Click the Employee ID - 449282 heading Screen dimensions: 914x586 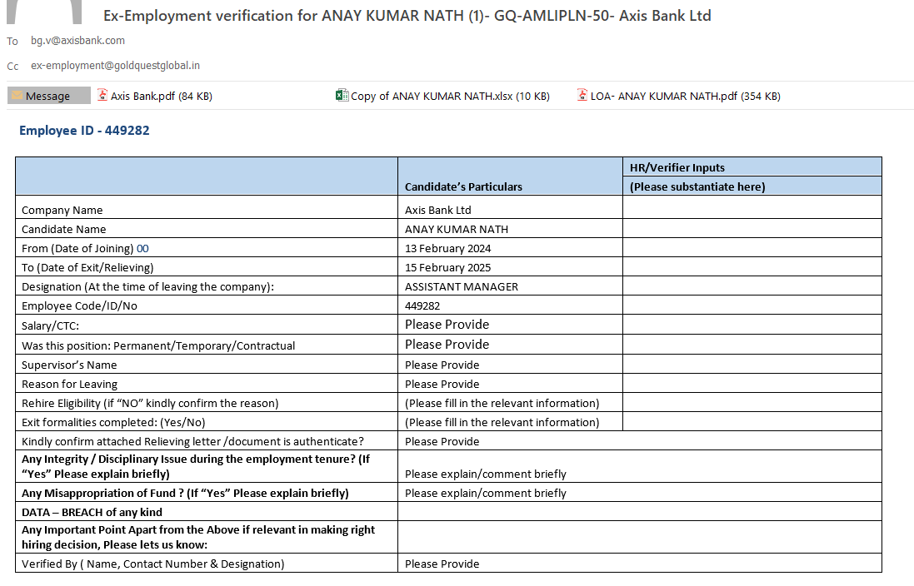click(x=84, y=130)
